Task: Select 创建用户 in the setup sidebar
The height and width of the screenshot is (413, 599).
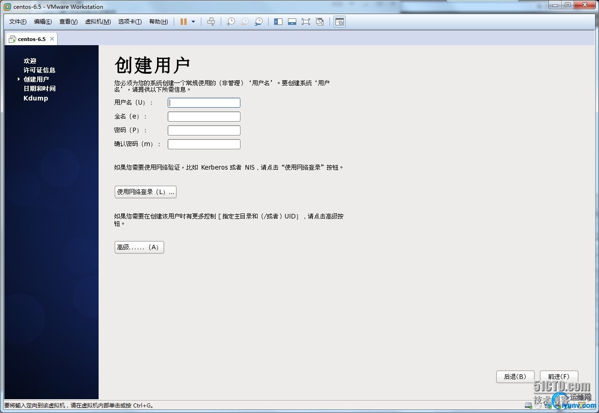Action: tap(36, 79)
